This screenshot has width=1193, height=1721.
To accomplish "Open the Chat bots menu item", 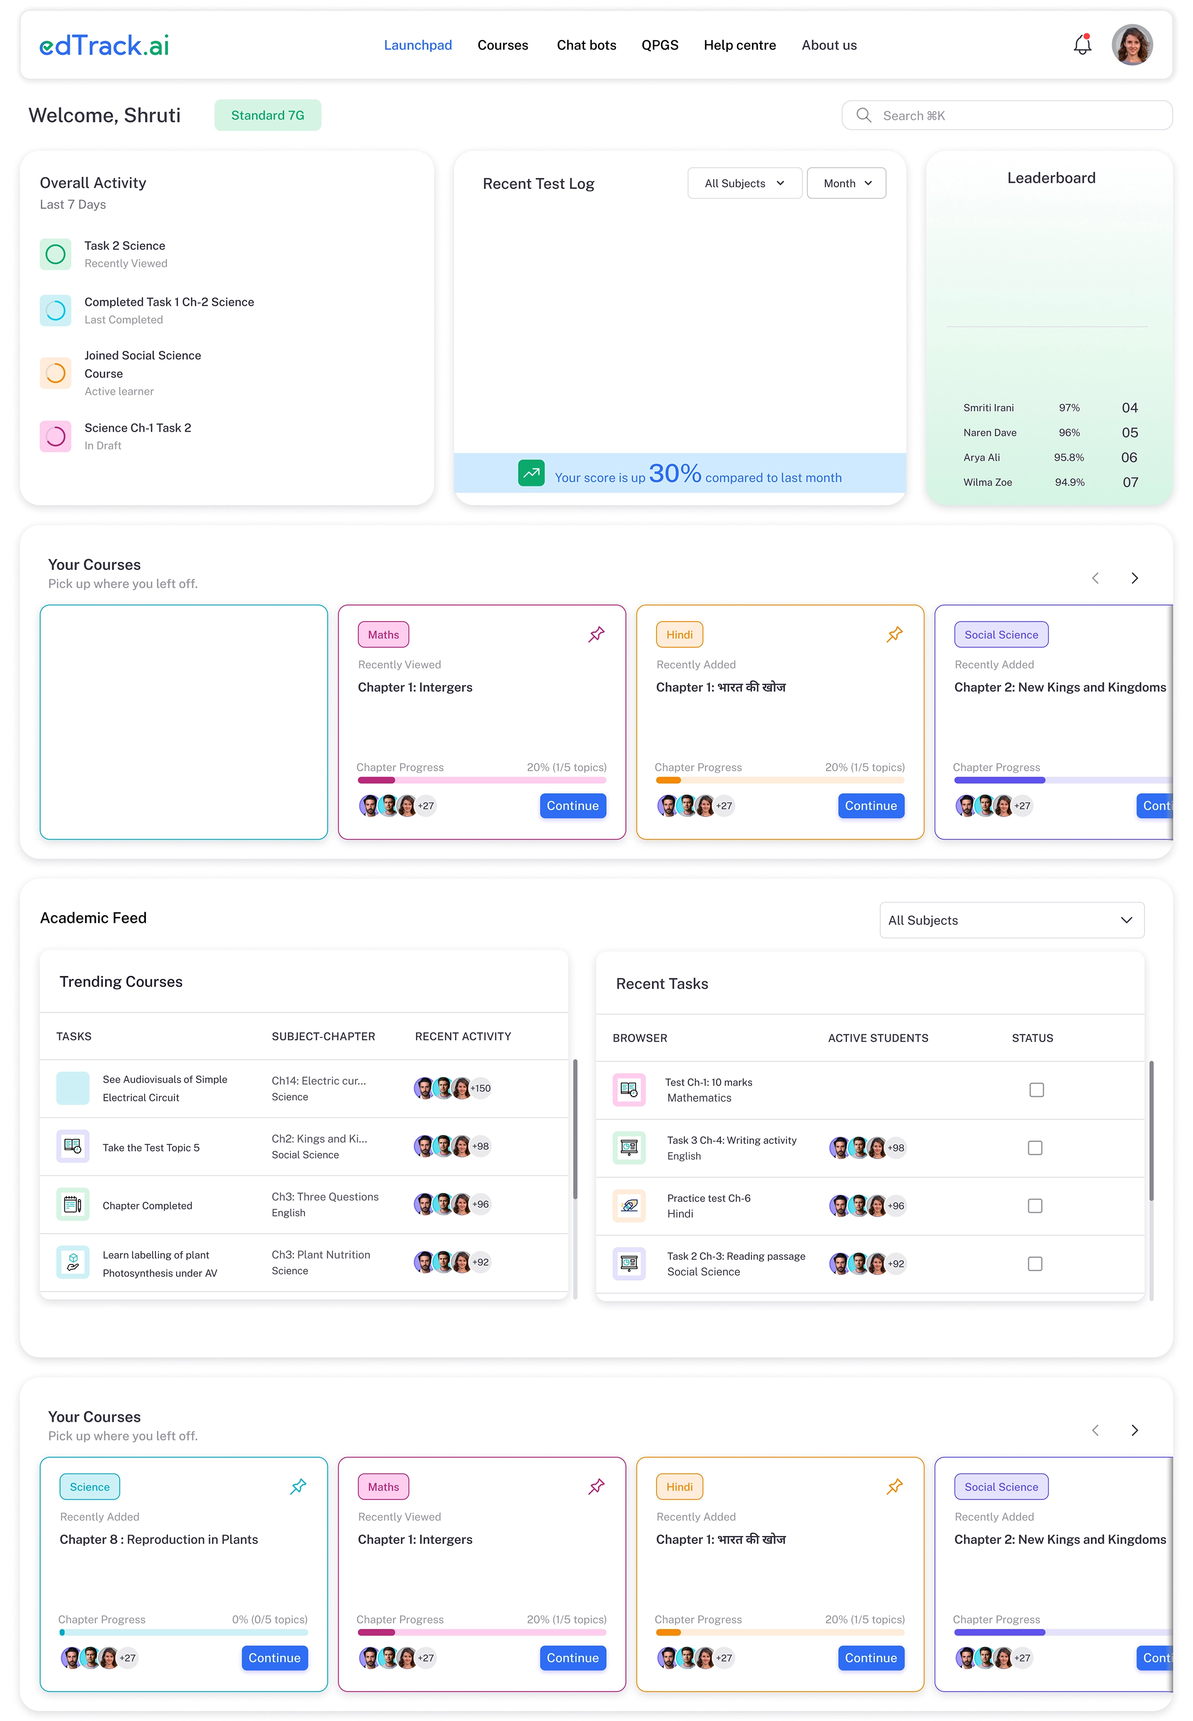I will coord(586,45).
